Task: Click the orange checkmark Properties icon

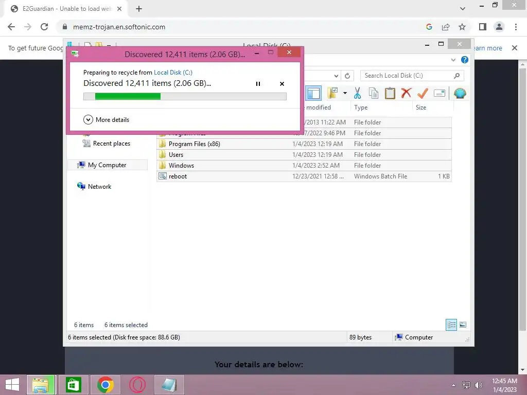Action: point(423,93)
